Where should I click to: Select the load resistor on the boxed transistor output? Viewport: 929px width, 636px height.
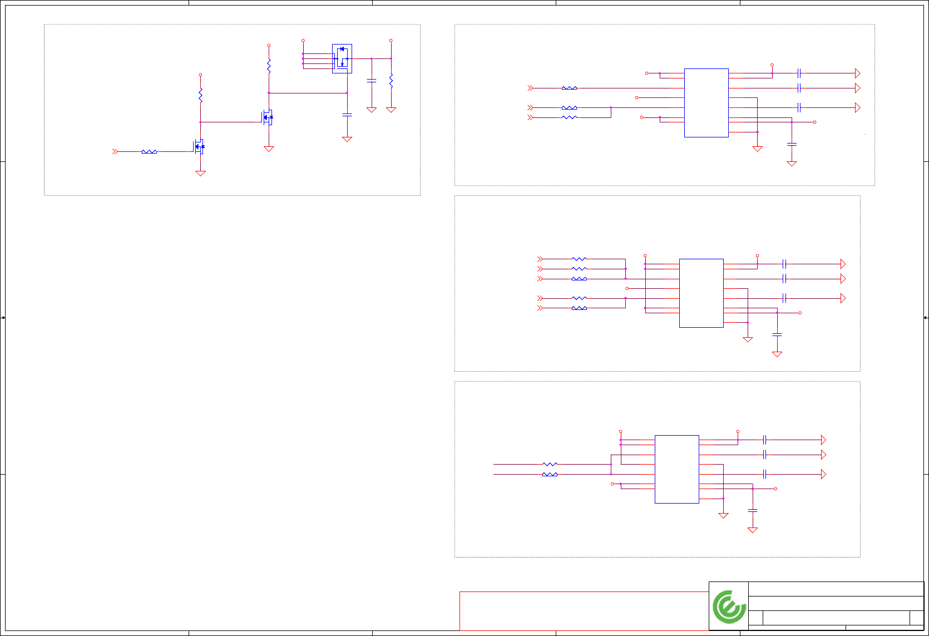(391, 81)
